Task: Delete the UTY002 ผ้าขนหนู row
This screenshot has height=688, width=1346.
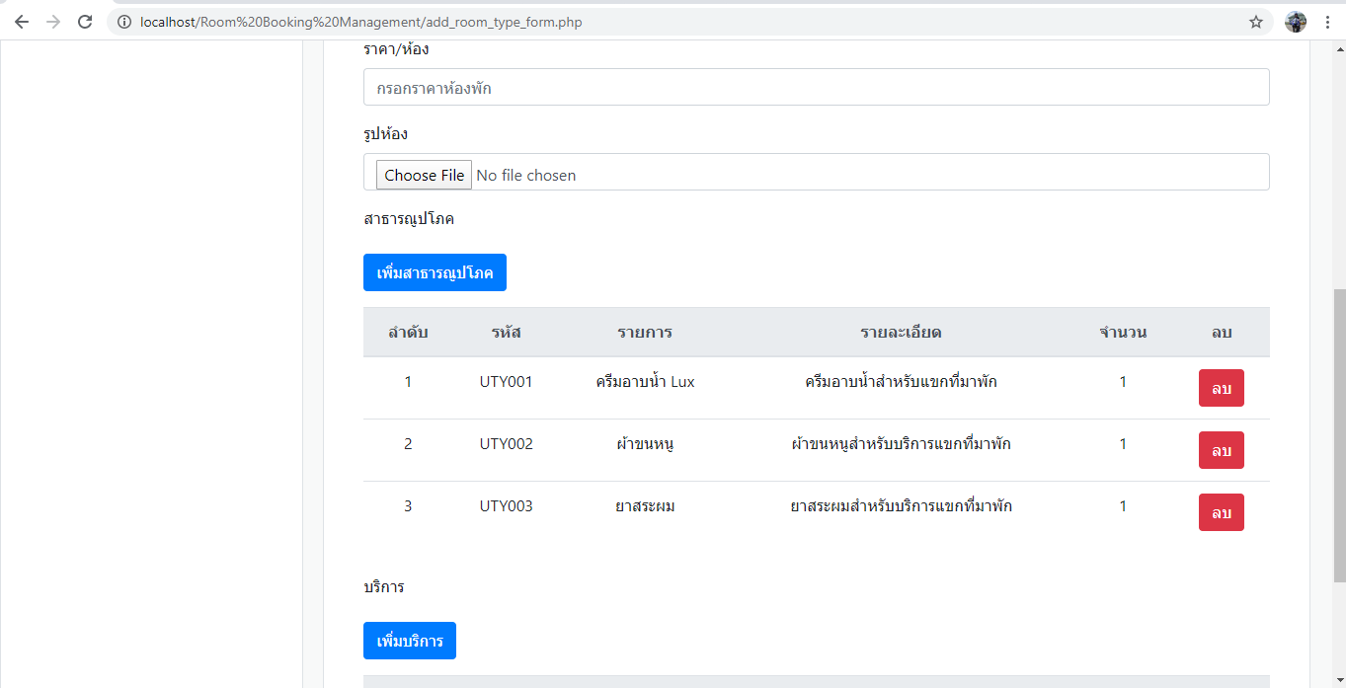Action: (1221, 450)
